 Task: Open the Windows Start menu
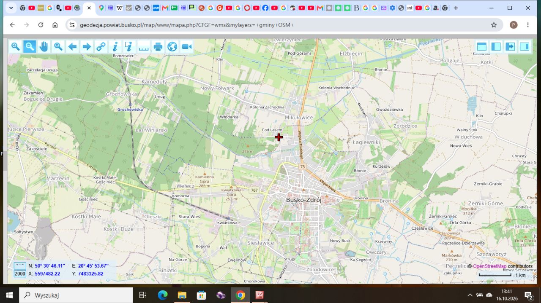(9, 295)
